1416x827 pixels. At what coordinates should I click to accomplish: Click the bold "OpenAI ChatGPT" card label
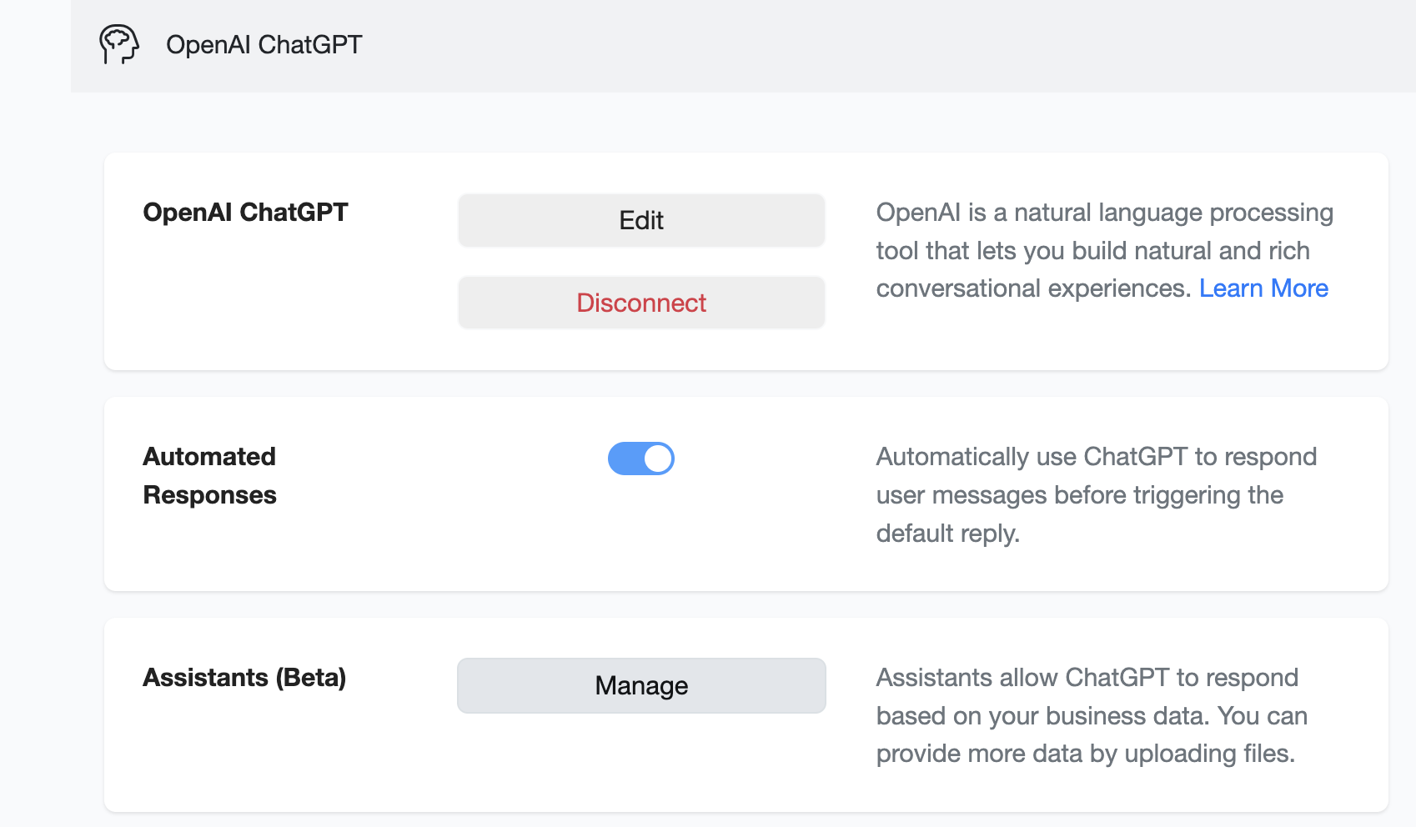coord(245,213)
